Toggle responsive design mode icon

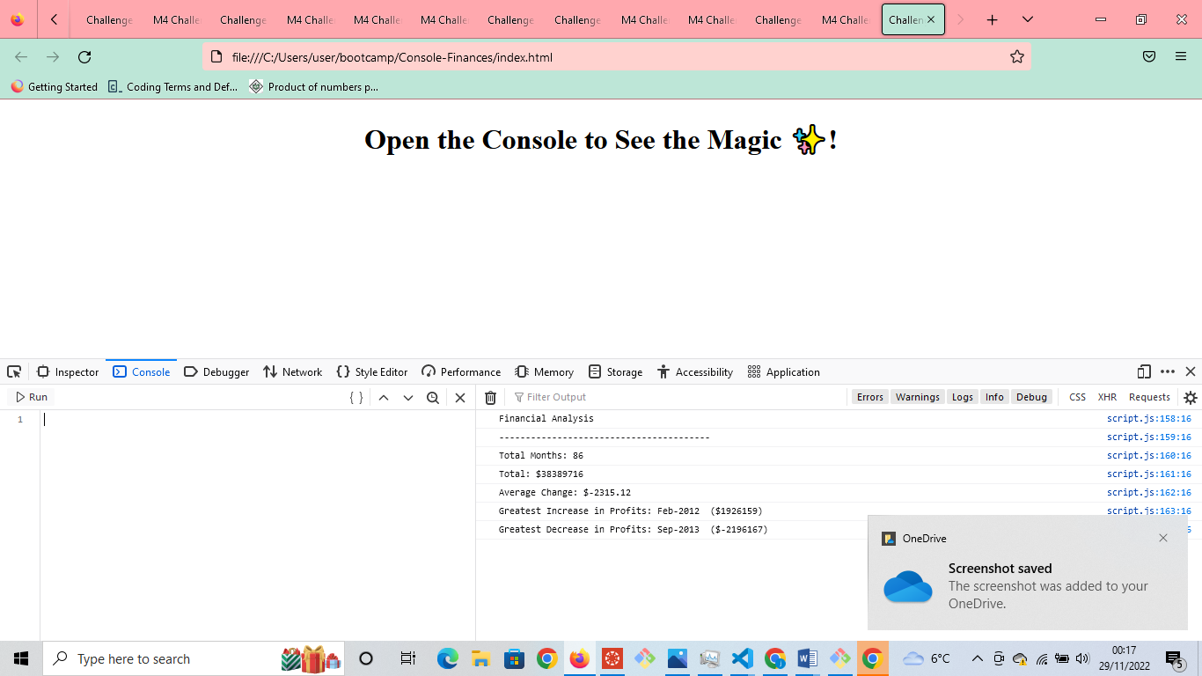click(x=1144, y=371)
